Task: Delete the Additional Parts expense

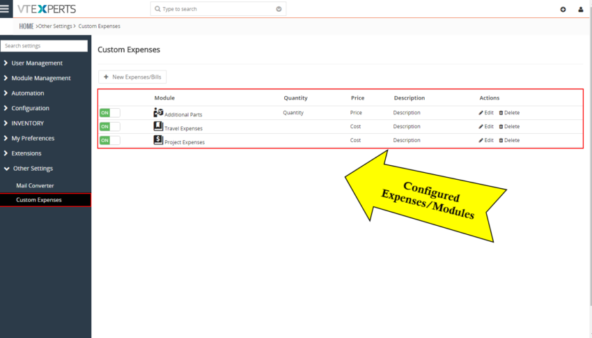Action: 509,112
